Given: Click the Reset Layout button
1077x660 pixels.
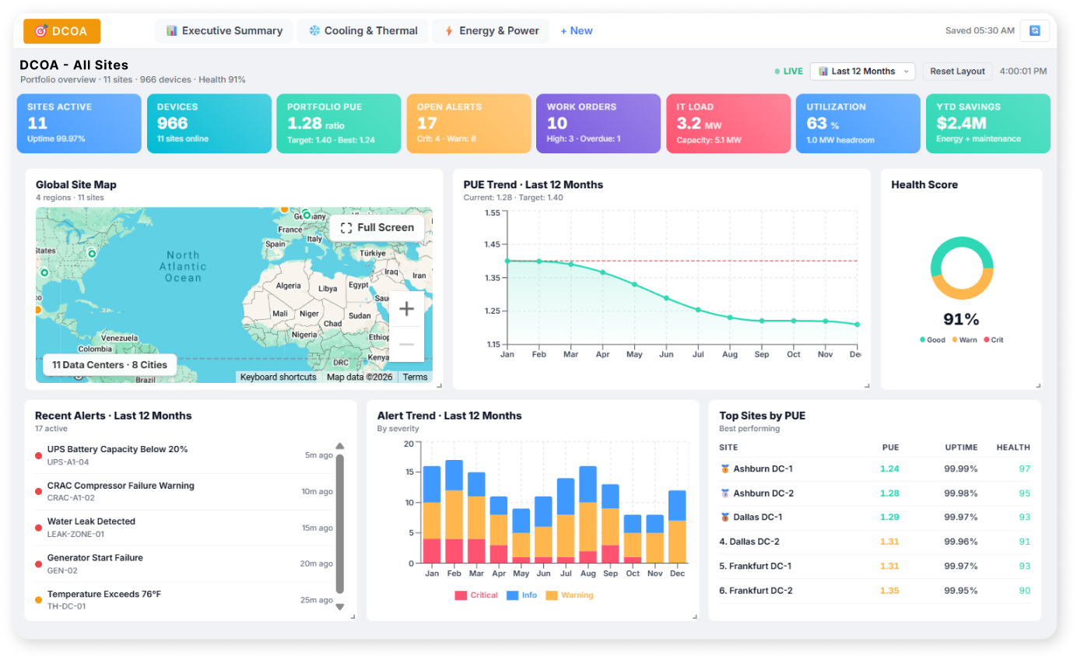Looking at the screenshot, I should click(958, 71).
